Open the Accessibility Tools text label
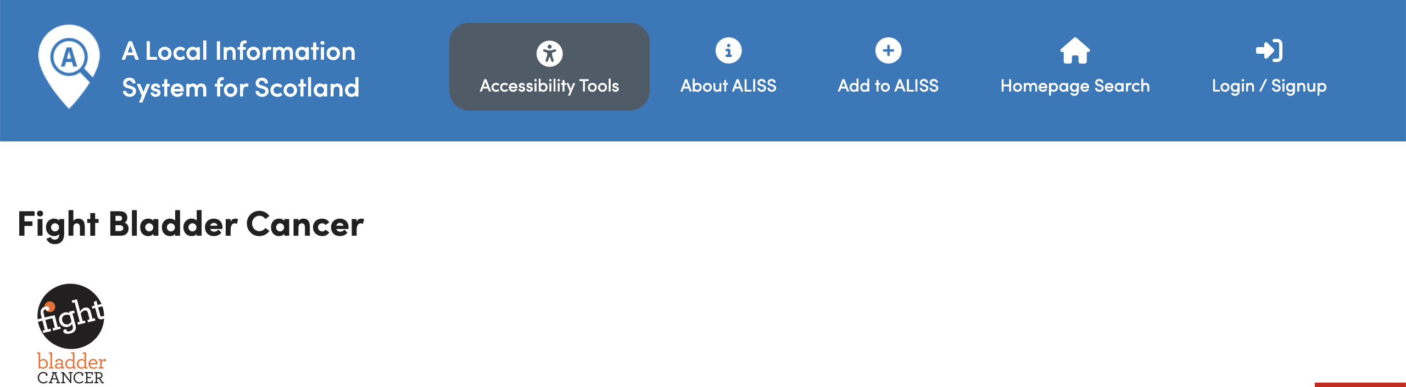 pyautogui.click(x=549, y=86)
